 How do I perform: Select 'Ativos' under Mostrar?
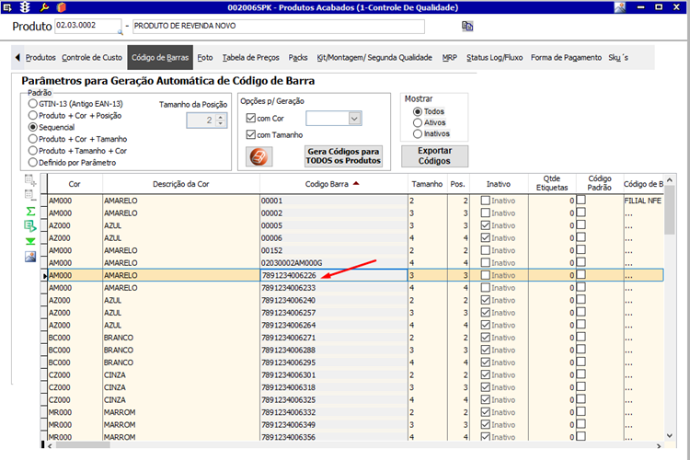click(419, 122)
